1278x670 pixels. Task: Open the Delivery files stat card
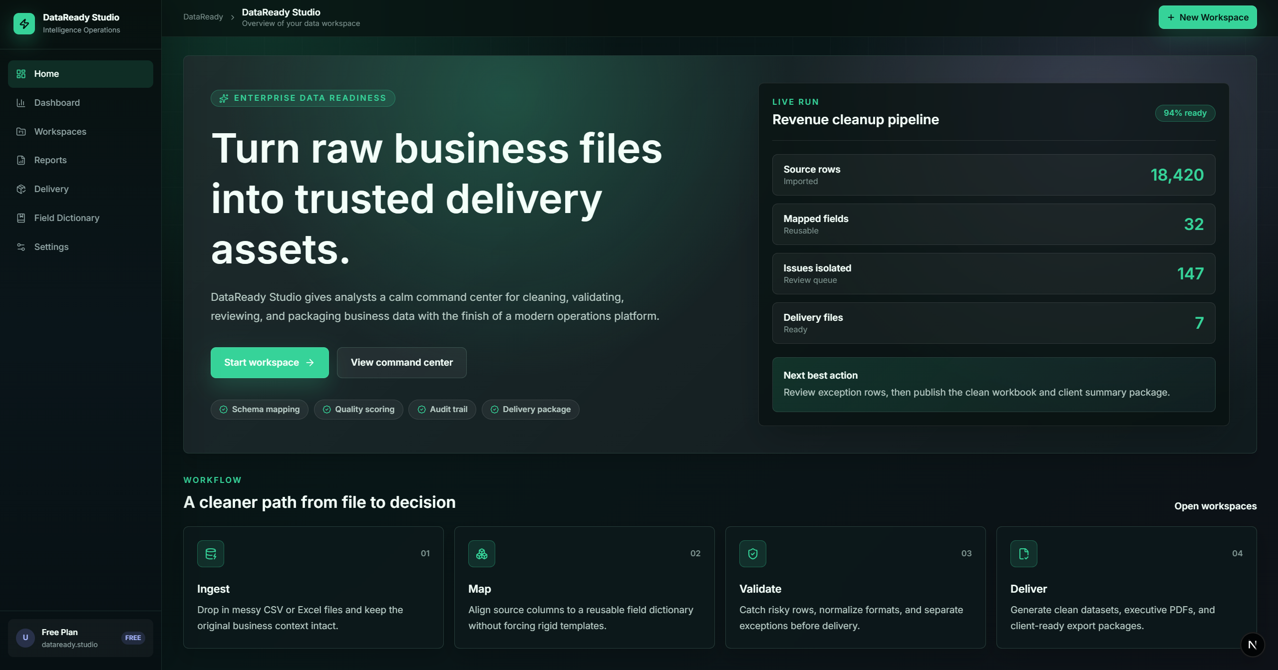pyautogui.click(x=994, y=323)
